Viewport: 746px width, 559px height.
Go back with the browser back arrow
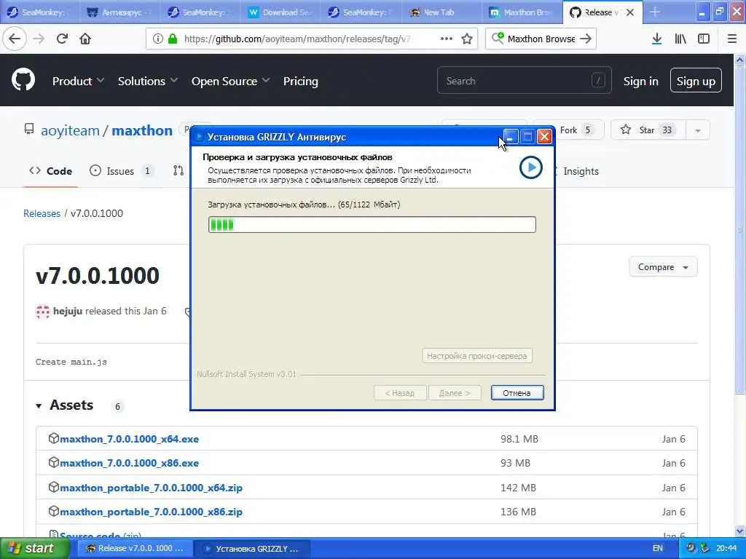(15, 39)
